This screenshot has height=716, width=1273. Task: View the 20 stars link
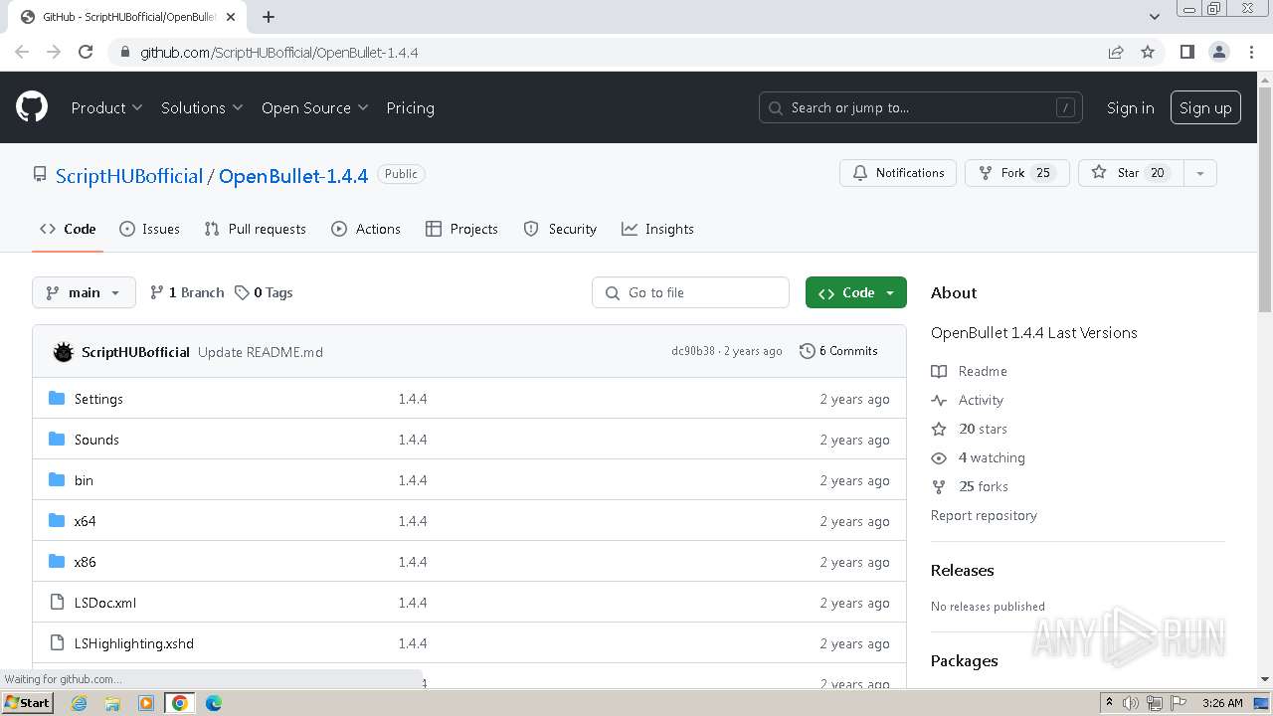coord(970,429)
